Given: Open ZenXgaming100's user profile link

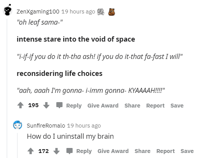Looking at the screenshot, I should [x=38, y=12].
